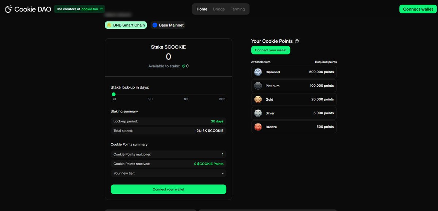Switch to the Home tab
The width and height of the screenshot is (438, 211).
coord(202,9)
